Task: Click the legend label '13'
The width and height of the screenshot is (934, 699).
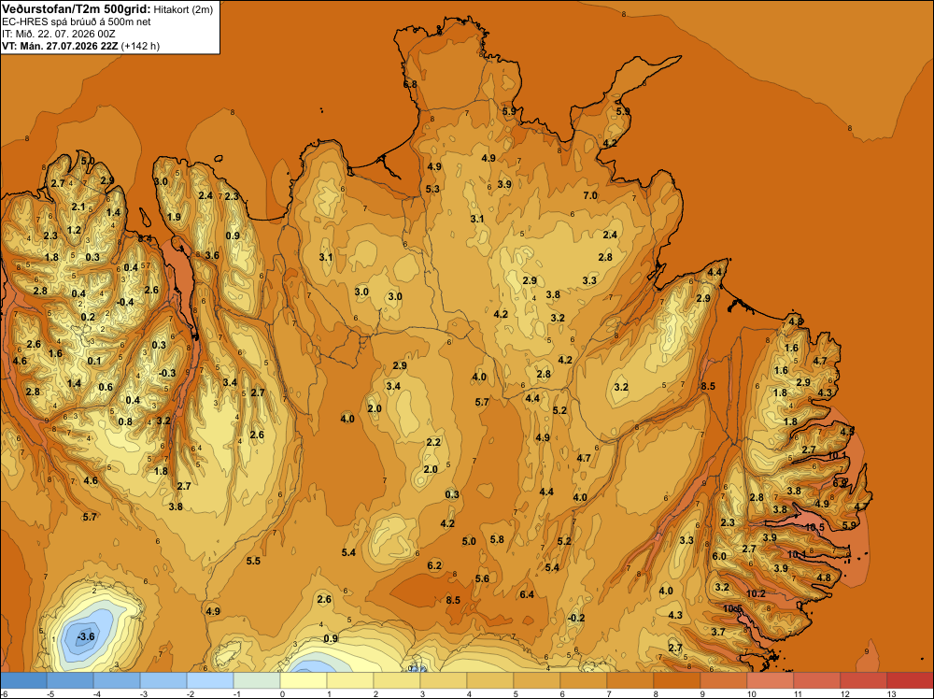Action: point(892,693)
